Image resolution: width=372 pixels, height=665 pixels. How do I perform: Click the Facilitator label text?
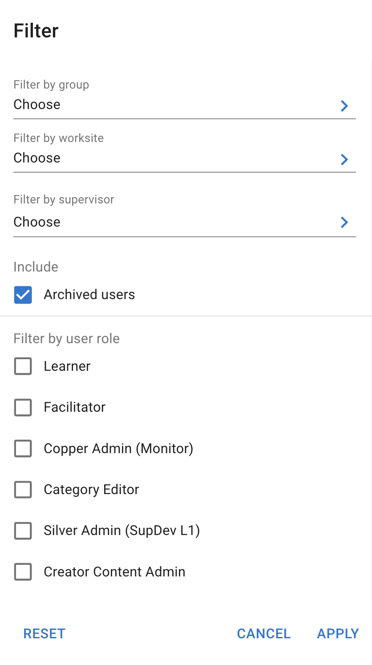[x=74, y=407]
